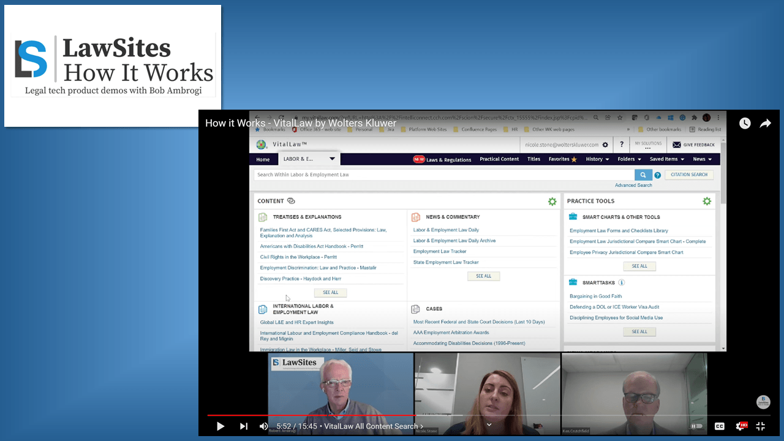The height and width of the screenshot is (441, 784).
Task: Click International Labor & Employment Law icon
Action: pyautogui.click(x=263, y=309)
